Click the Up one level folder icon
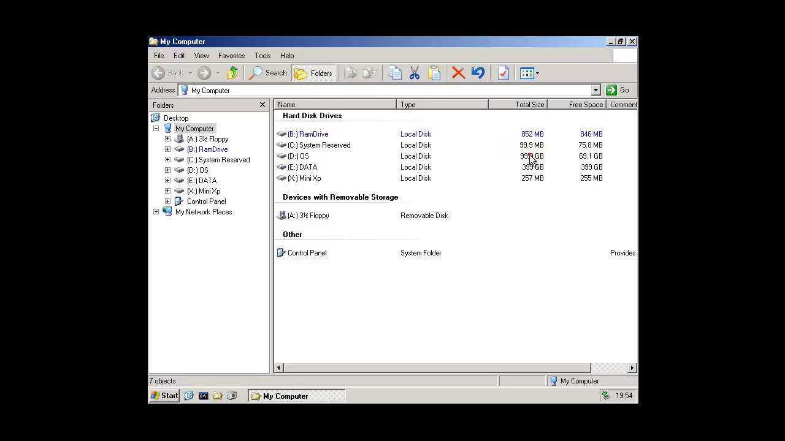This screenshot has height=441, width=785. (232, 73)
